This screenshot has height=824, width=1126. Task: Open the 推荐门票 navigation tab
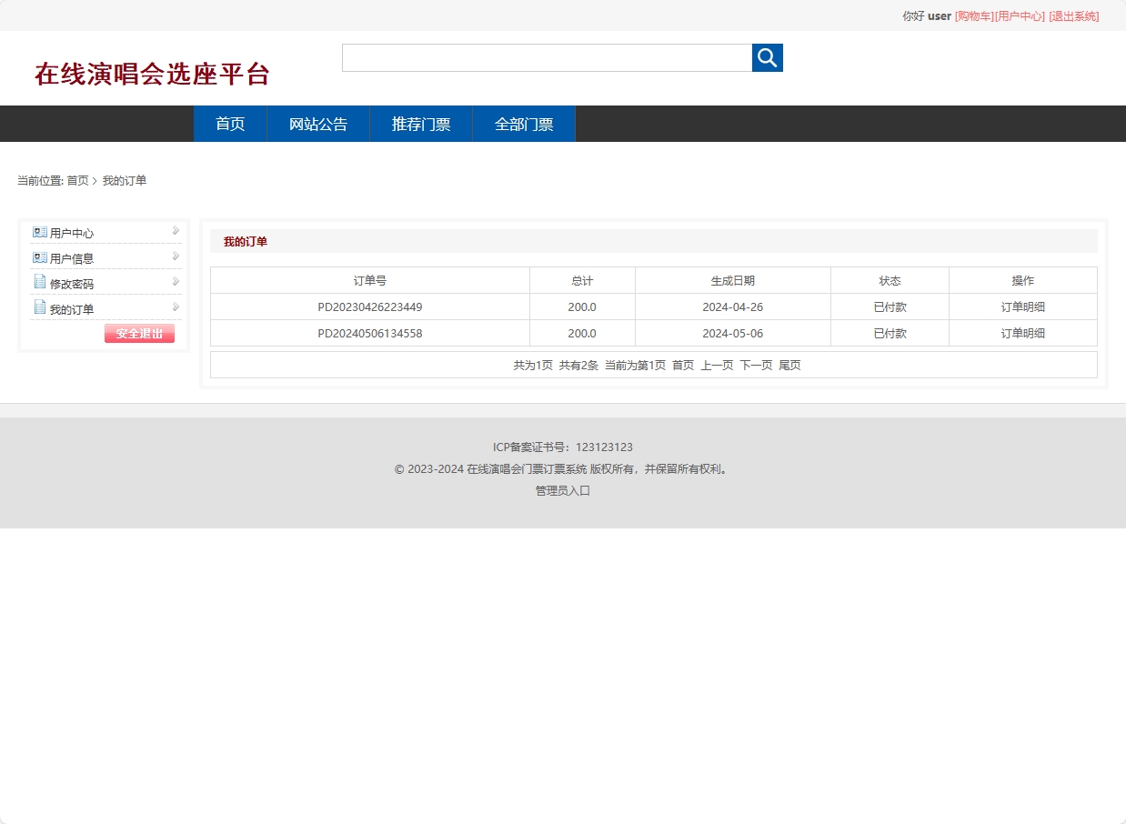click(x=421, y=124)
